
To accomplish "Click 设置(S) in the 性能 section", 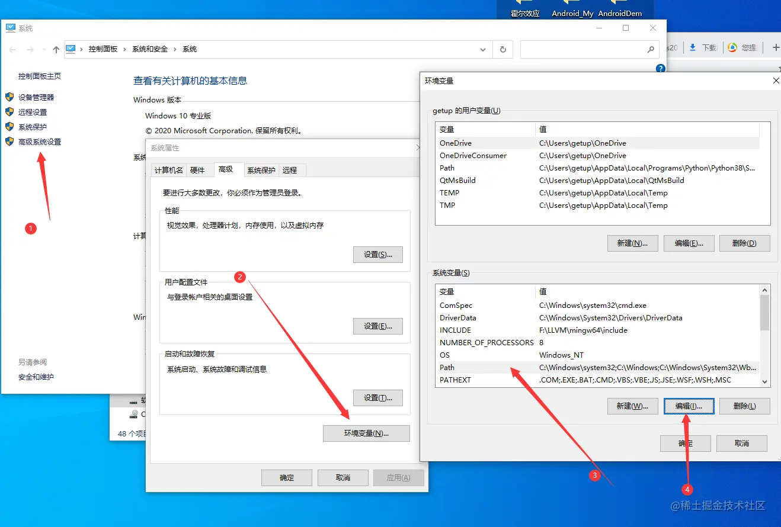I will point(378,255).
